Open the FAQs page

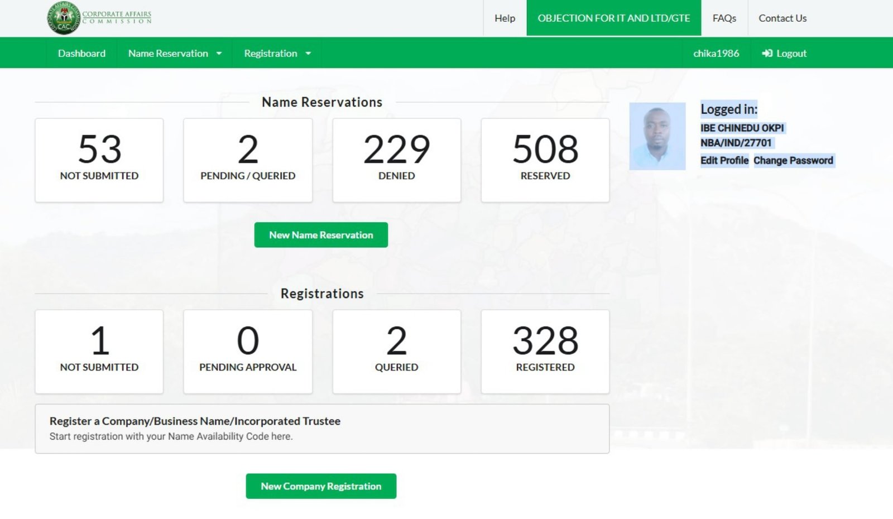pos(724,18)
